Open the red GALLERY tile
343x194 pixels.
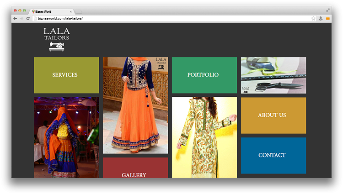coord(136,168)
